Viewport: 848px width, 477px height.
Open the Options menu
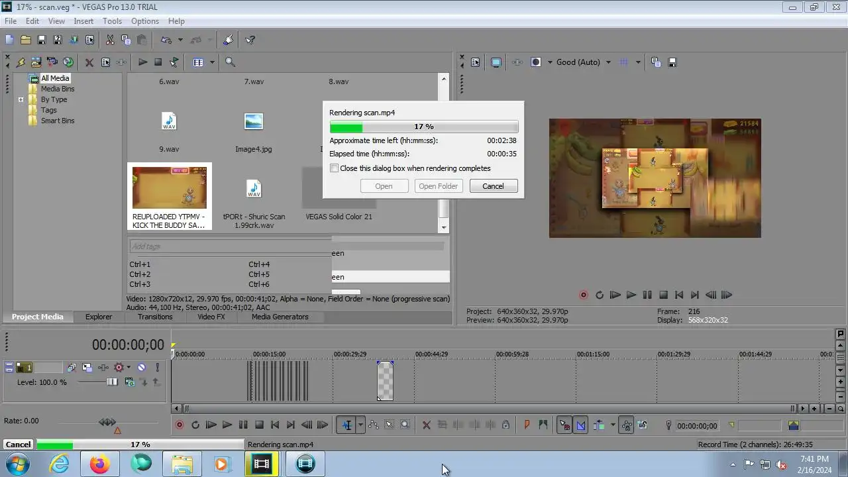145,21
